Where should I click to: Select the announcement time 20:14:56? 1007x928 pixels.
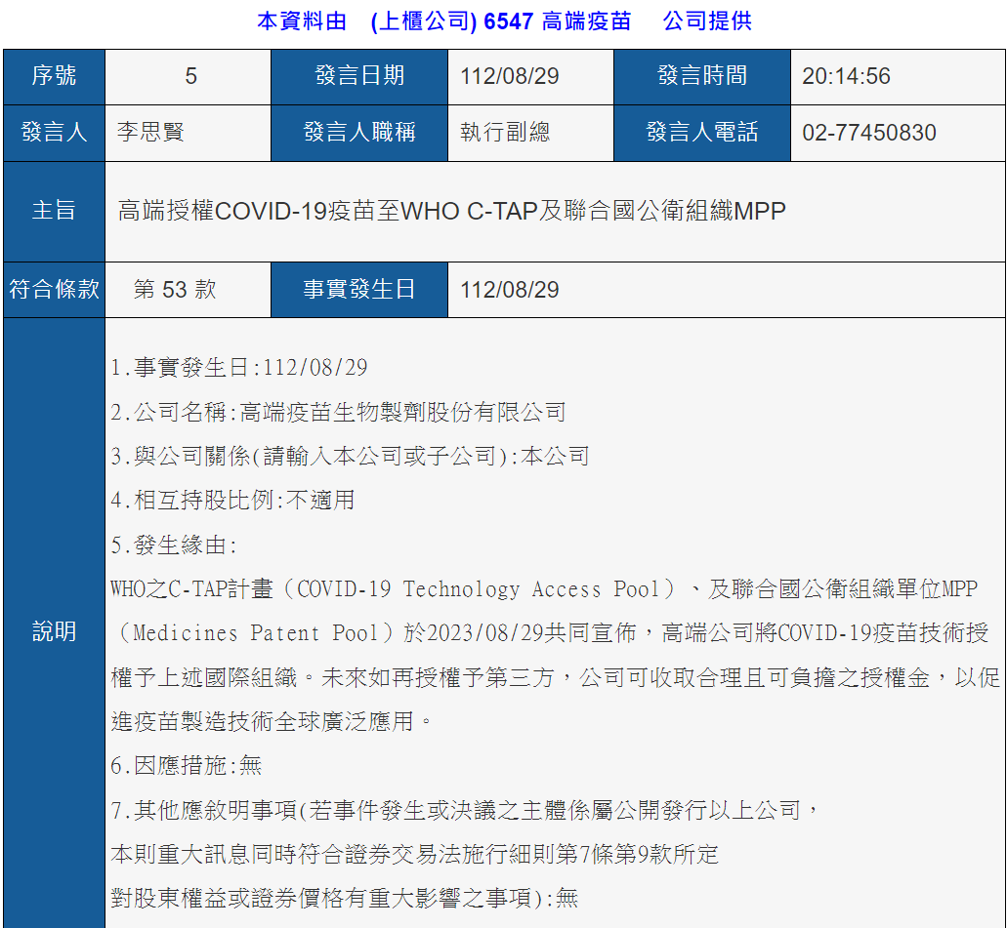click(846, 76)
